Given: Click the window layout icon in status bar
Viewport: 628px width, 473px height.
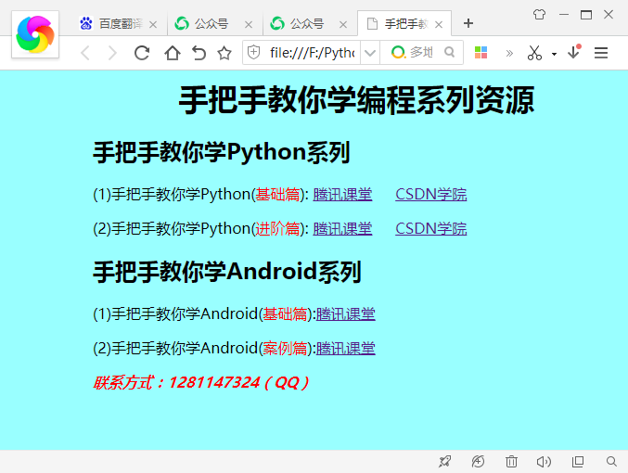Looking at the screenshot, I should click(x=578, y=462).
